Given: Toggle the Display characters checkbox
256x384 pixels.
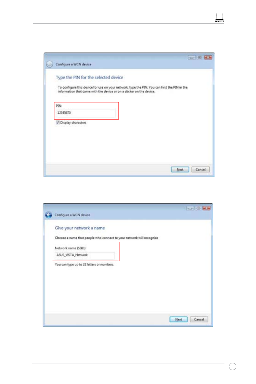Looking at the screenshot, I should tap(58, 122).
